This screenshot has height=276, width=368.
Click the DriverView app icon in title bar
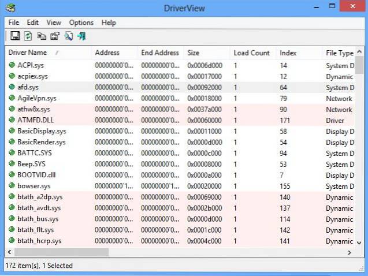tap(11, 8)
